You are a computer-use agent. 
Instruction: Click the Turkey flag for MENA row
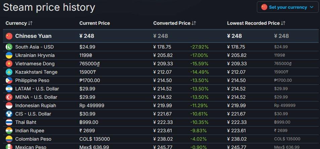coord(9,97)
